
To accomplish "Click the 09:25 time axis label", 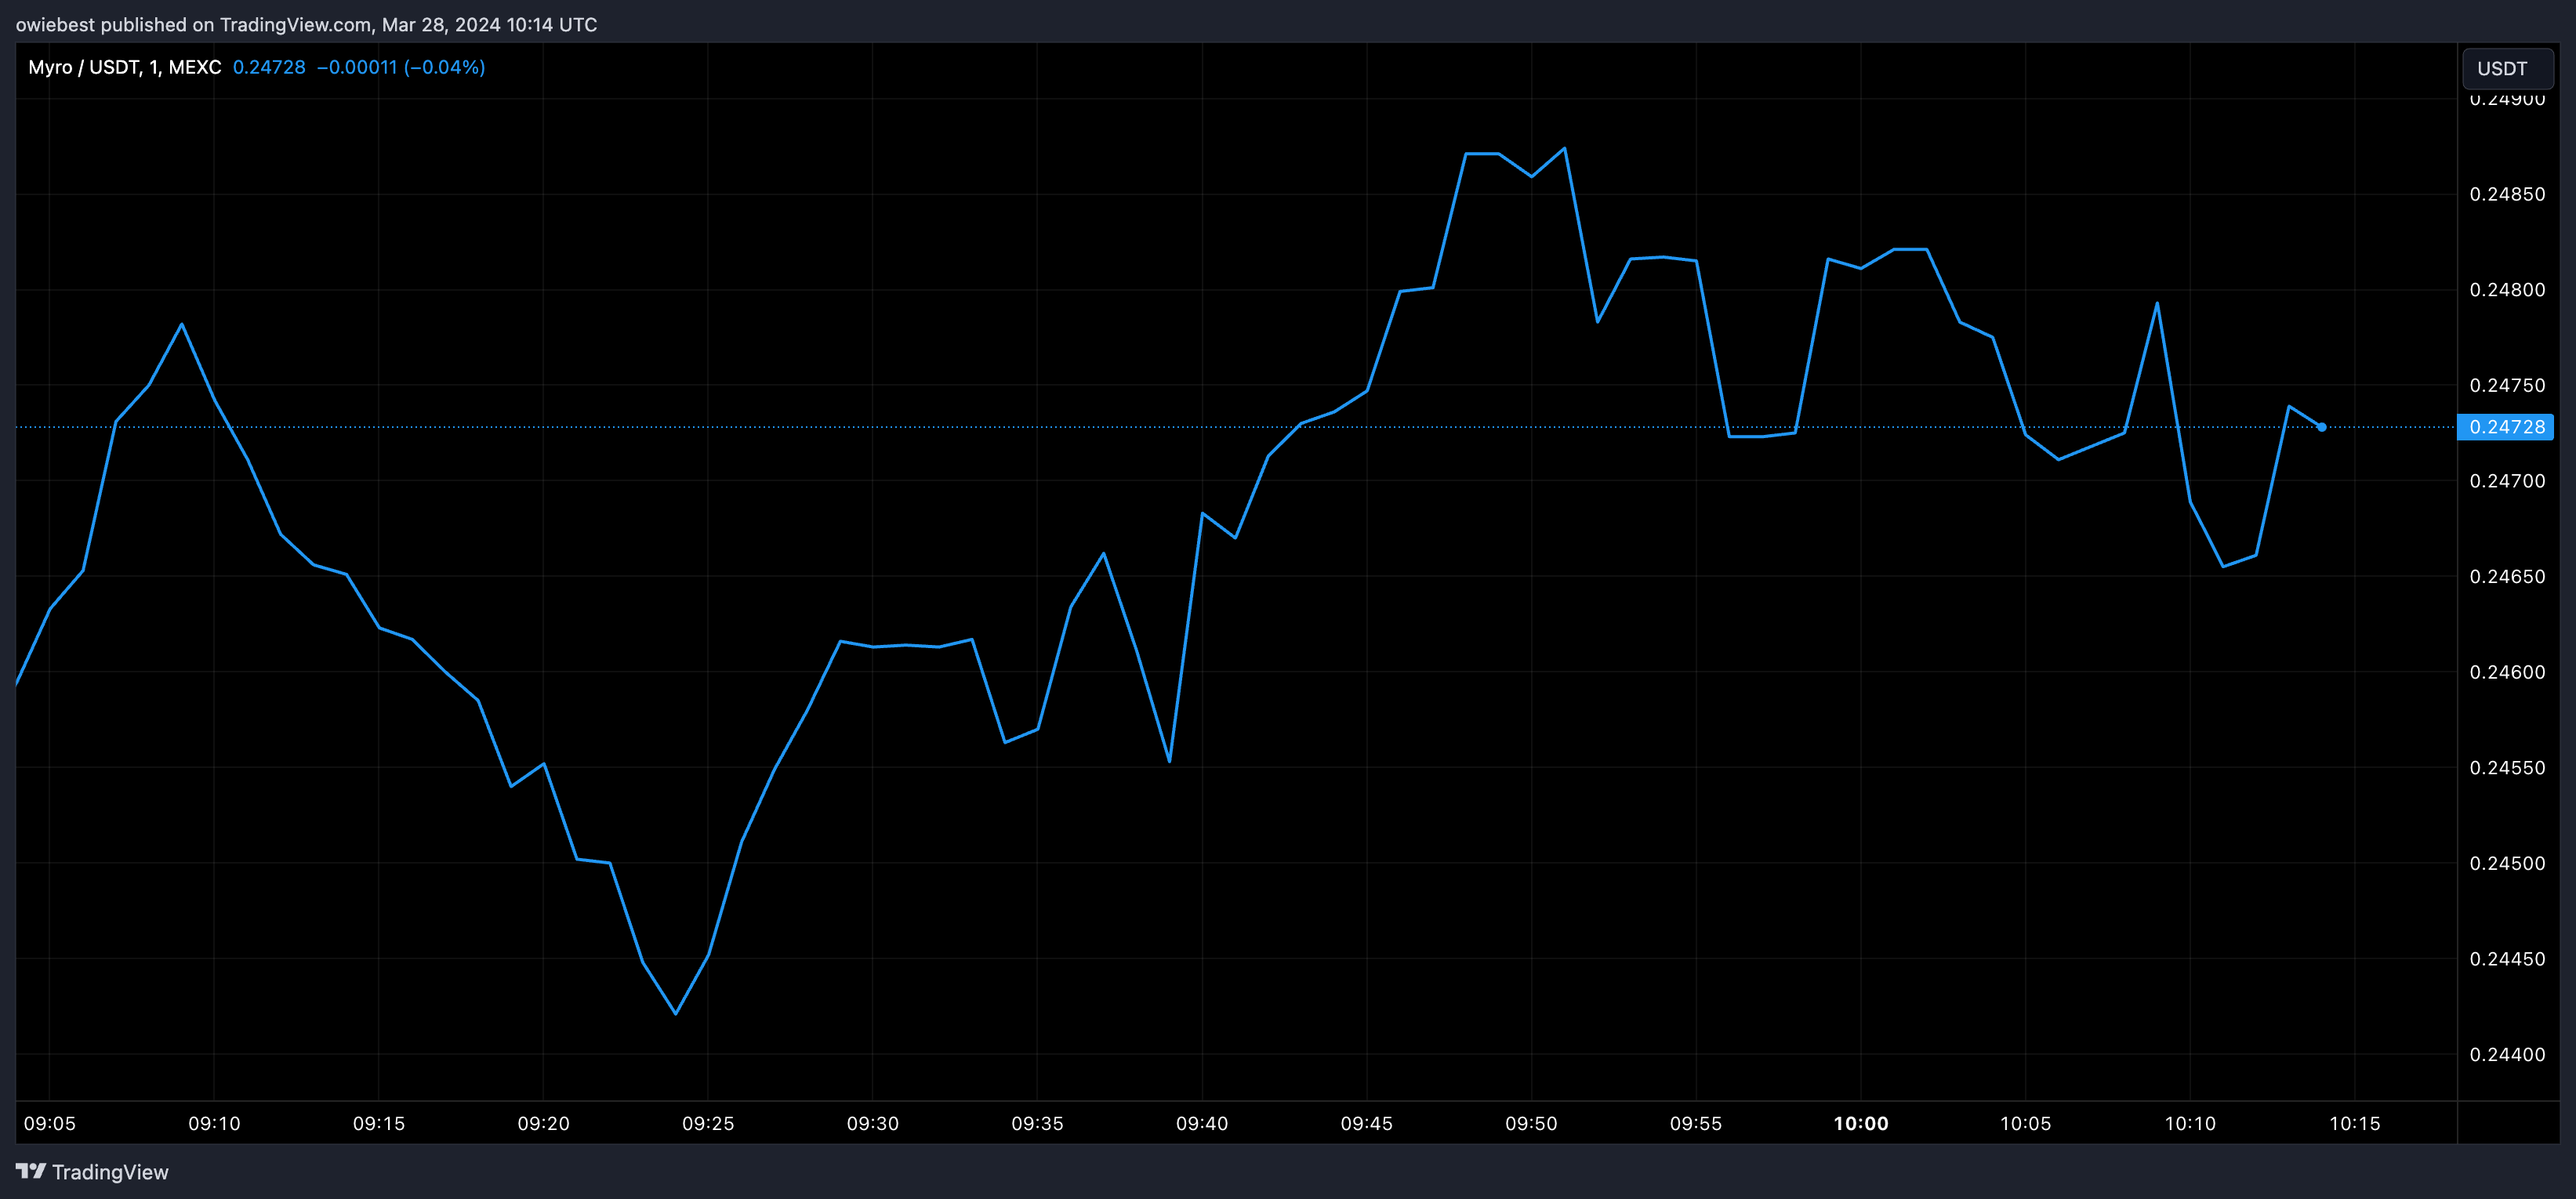I will (708, 1123).
